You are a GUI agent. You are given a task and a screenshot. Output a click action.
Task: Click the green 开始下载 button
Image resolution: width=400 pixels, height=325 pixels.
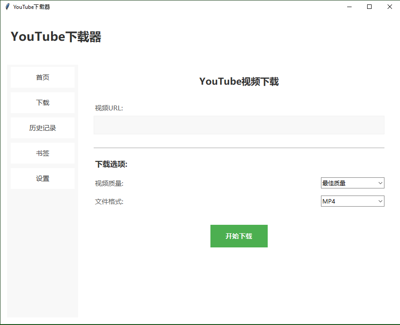click(x=239, y=236)
